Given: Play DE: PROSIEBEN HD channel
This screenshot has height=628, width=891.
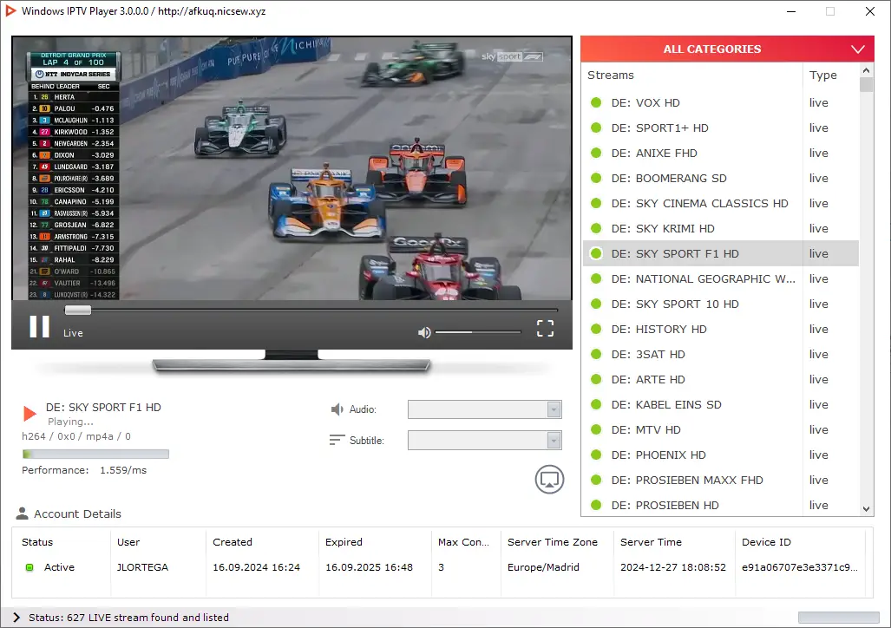Looking at the screenshot, I should (x=721, y=505).
